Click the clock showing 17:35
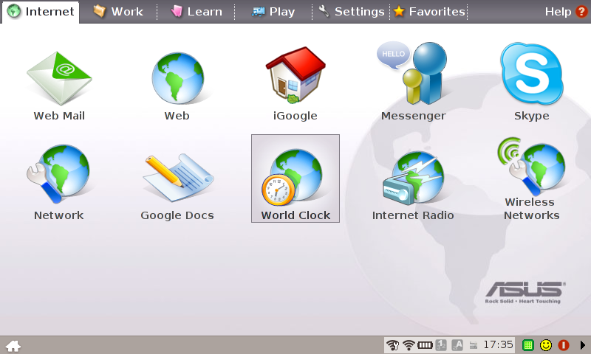 coord(498,344)
